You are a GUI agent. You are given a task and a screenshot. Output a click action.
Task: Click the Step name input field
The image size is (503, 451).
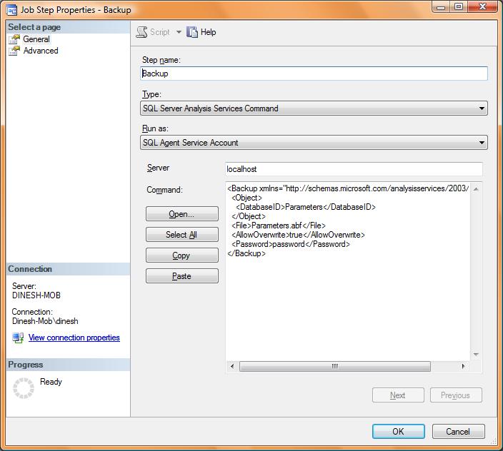314,74
